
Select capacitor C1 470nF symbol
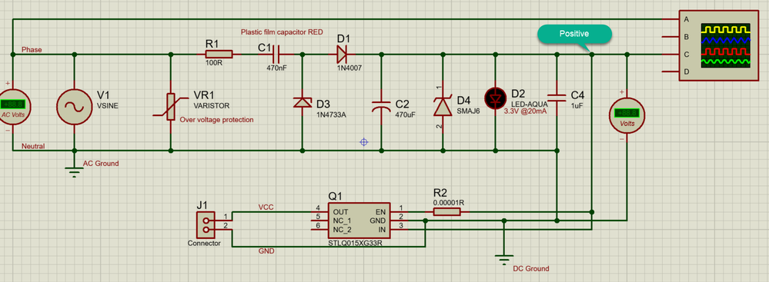point(276,54)
